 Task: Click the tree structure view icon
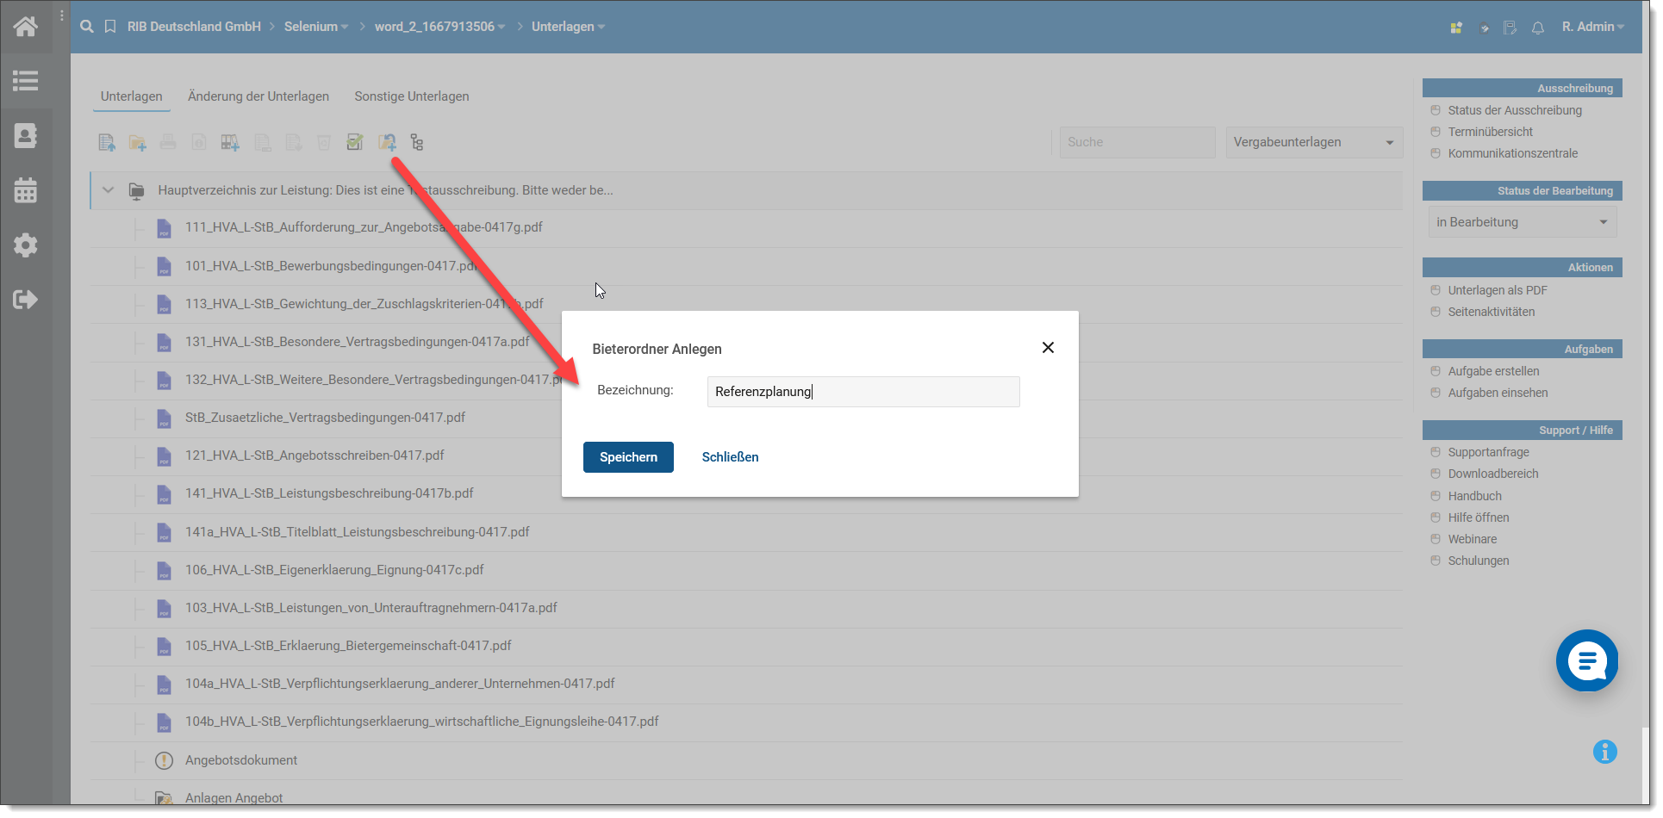point(417,143)
